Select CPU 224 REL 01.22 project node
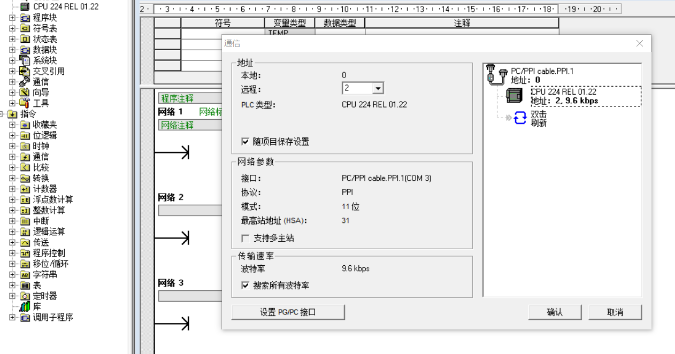This screenshot has height=354, width=675. [x=65, y=6]
